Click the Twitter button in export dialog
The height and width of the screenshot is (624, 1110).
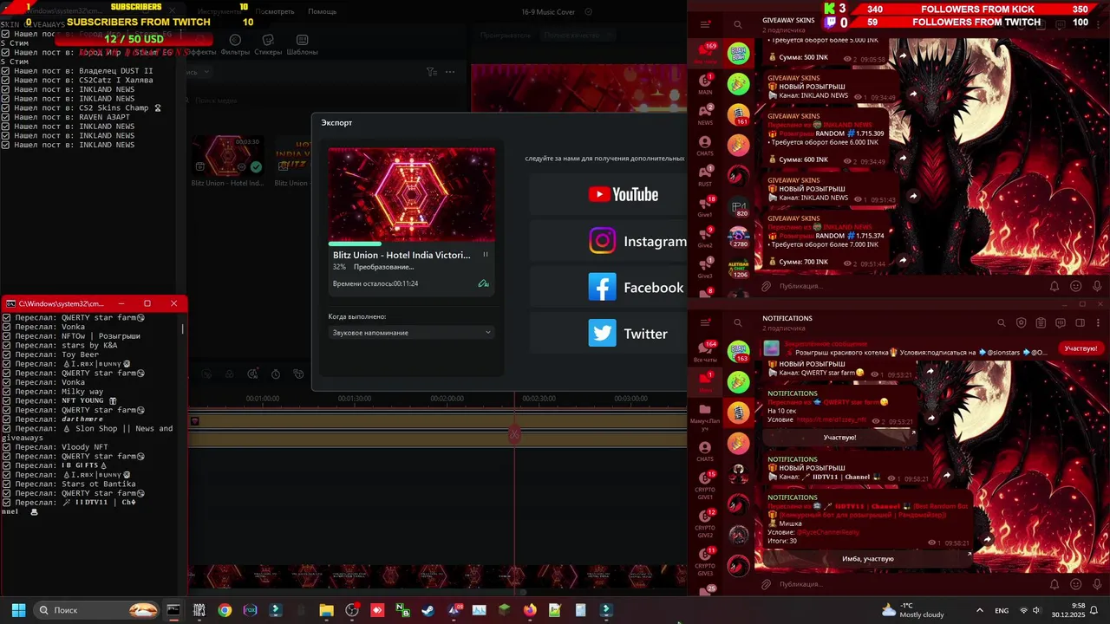tap(608, 334)
